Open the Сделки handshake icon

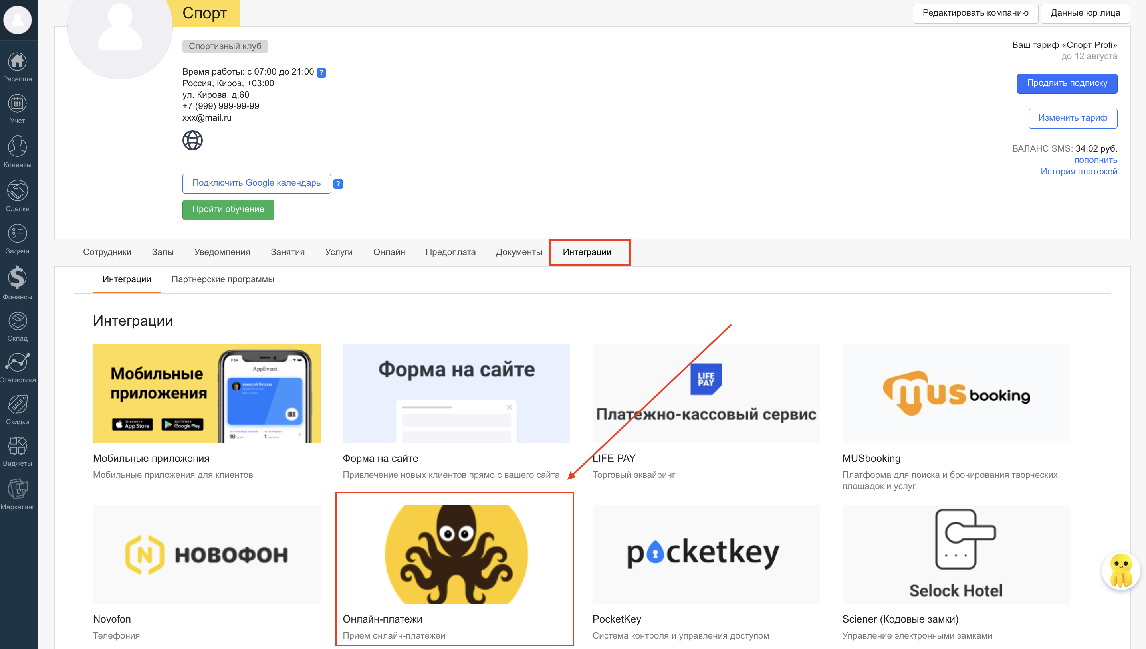pos(18,191)
